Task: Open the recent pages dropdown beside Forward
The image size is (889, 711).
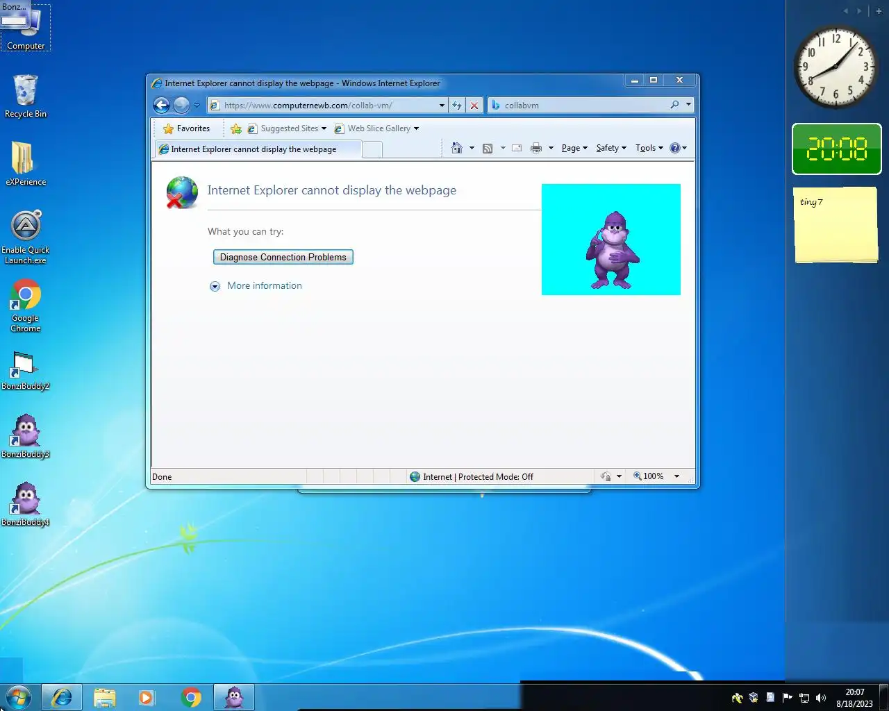Action: coord(197,106)
